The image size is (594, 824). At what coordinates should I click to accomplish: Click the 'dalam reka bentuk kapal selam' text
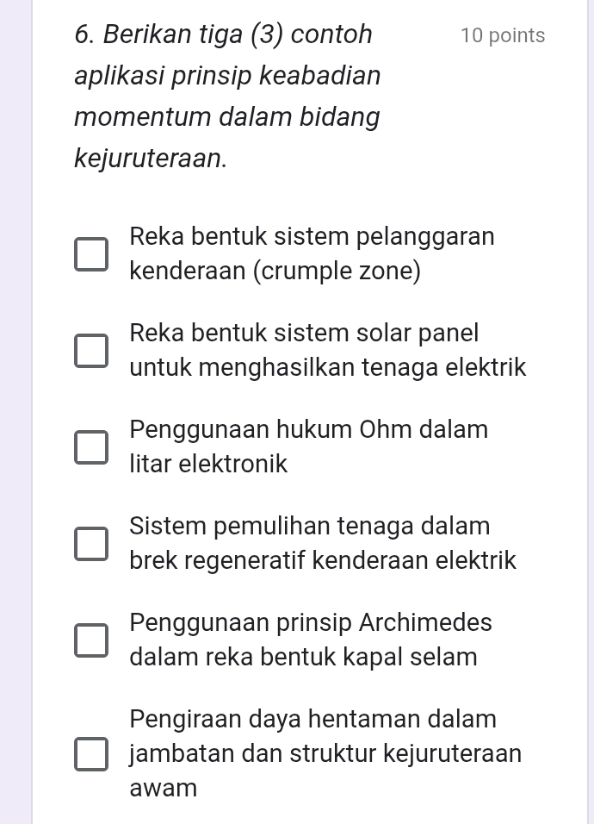[303, 658]
